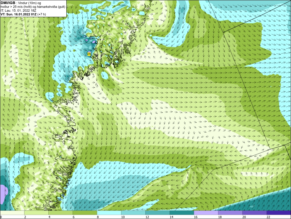Click the 6–8 m/s olive green legend swatch
The width and height of the screenshot is (291, 219).
(85, 213)
